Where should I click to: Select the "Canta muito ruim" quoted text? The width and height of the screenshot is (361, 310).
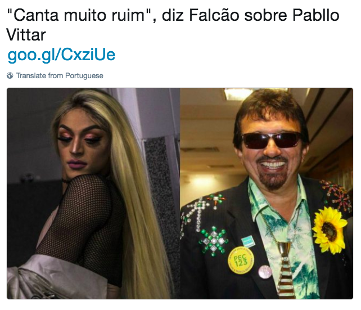pos(79,15)
